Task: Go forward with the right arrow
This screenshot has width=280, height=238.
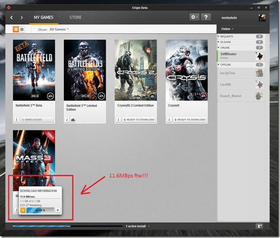Action: tap(22, 18)
